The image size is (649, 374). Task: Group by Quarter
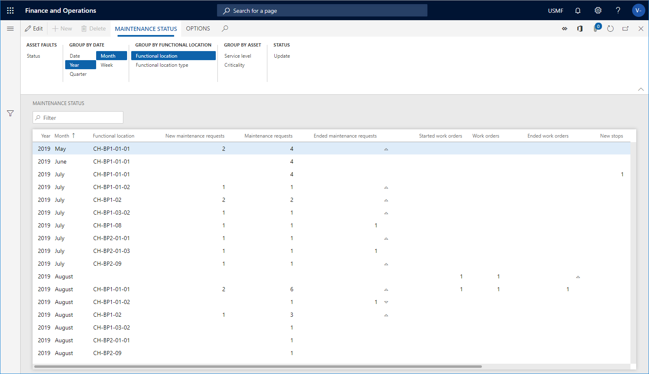tap(78, 74)
